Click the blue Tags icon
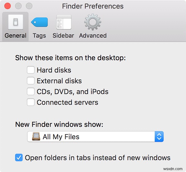 pos(39,22)
